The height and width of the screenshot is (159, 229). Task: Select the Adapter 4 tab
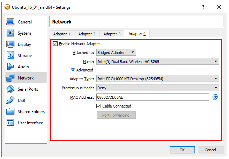click(137, 34)
